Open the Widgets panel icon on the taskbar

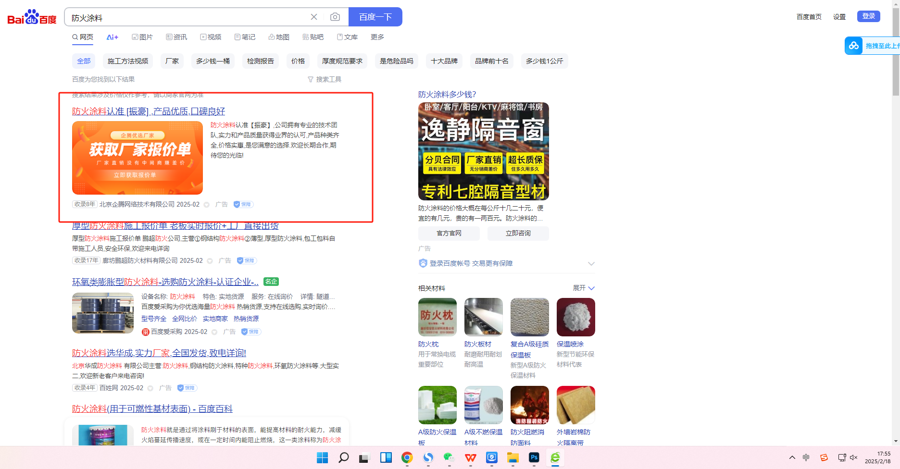tap(386, 457)
